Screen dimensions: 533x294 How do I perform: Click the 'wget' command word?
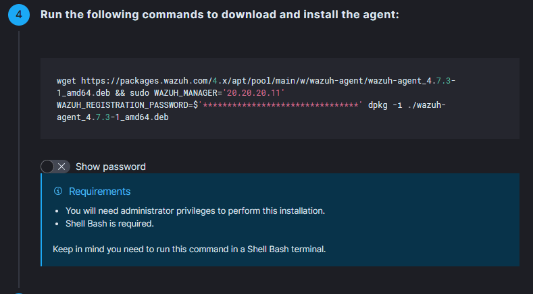coord(67,80)
